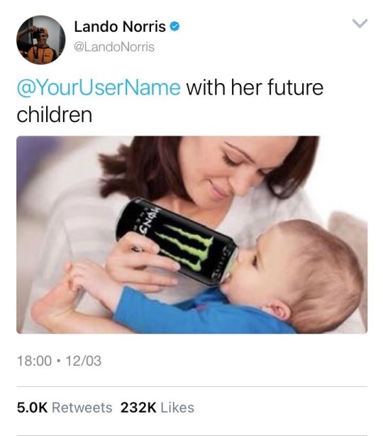Expand the tweet options chevron
Image resolution: width=383 pixels, height=436 pixels.
click(x=360, y=23)
